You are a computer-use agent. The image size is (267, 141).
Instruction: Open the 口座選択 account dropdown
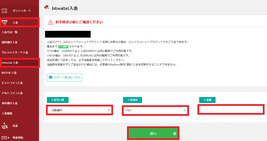point(80,110)
